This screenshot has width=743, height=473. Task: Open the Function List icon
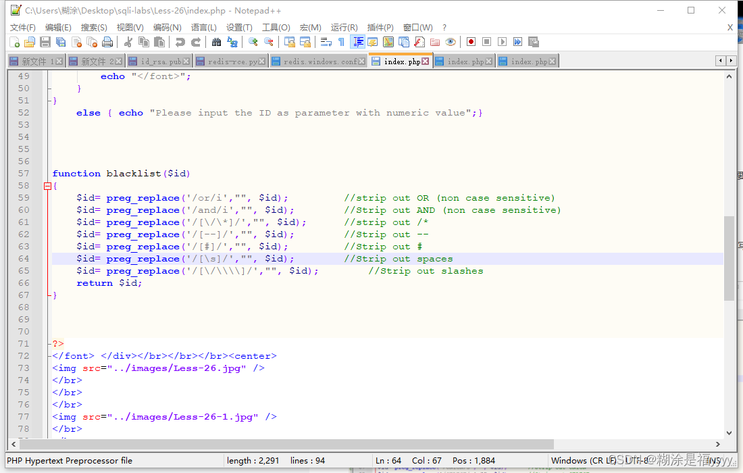click(x=419, y=42)
